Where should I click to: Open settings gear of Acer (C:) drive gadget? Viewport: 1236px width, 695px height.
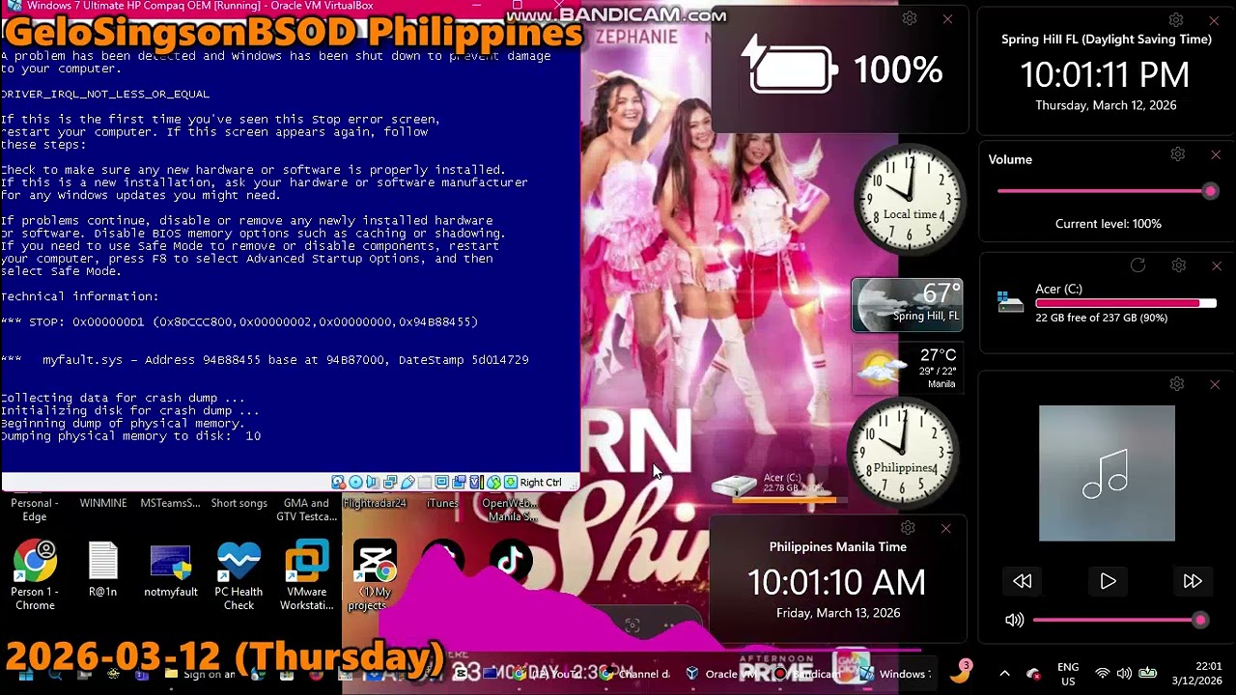click(x=1178, y=265)
